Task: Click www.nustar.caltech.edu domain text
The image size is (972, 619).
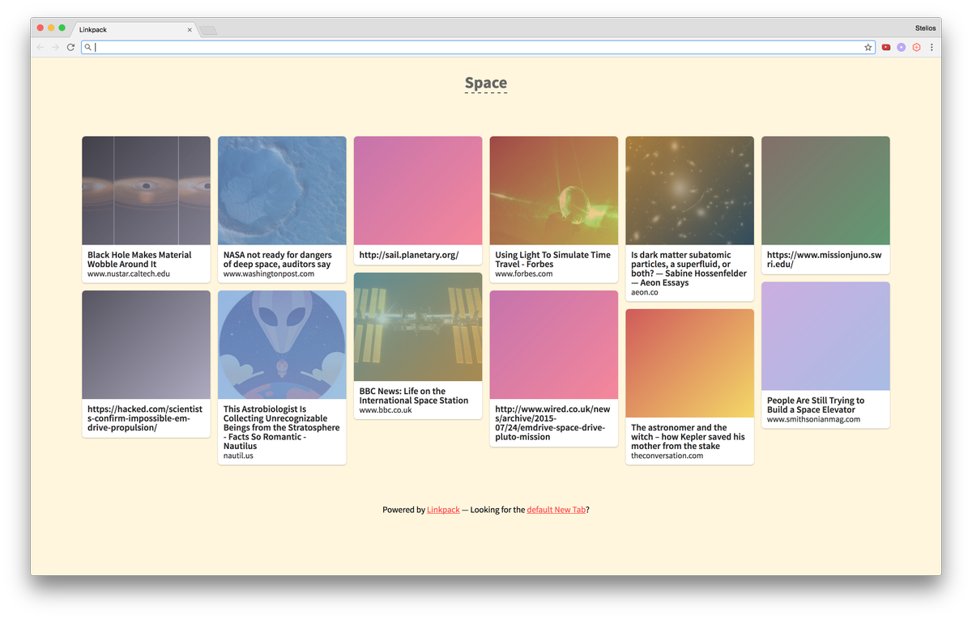Action: coord(129,273)
